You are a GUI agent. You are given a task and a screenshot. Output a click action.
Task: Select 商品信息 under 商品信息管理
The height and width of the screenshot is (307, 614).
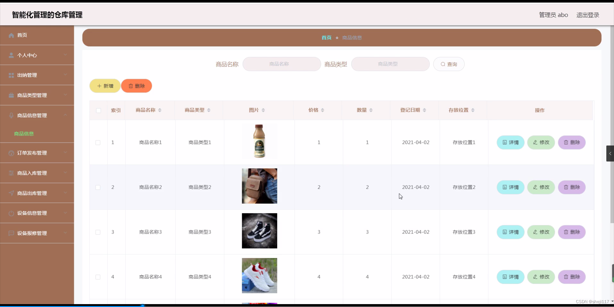tap(24, 134)
